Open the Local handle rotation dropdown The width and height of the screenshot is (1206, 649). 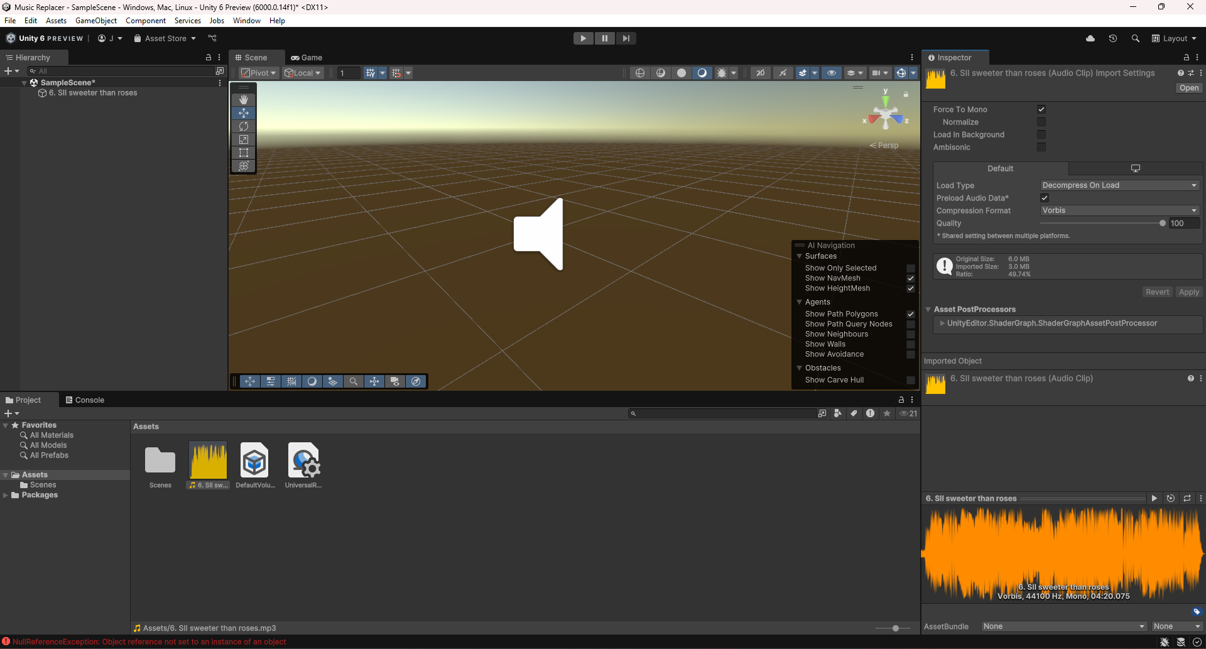tap(303, 73)
